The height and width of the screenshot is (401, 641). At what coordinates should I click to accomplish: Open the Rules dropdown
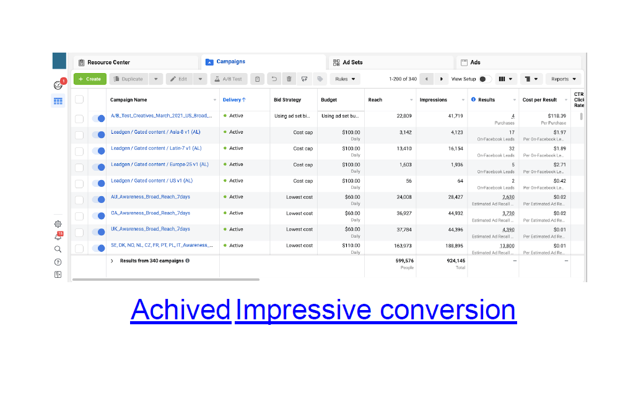click(x=345, y=79)
